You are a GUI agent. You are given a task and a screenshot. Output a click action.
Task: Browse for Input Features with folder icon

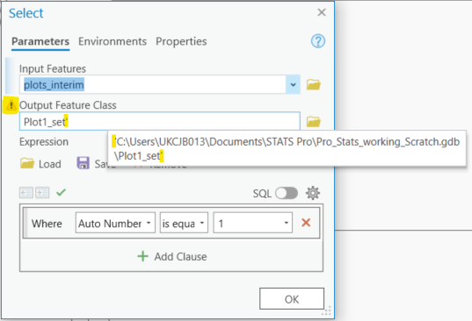(314, 85)
